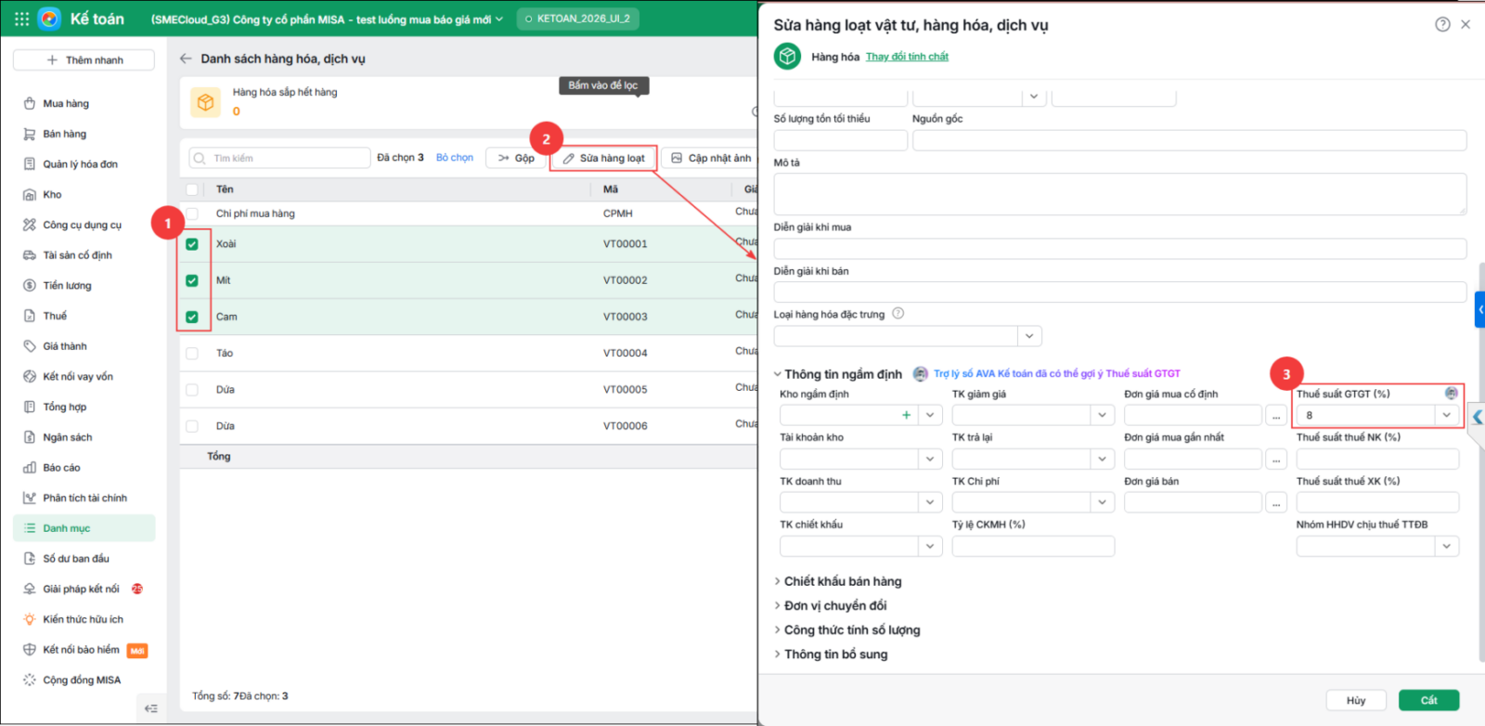Click the Sửa hàng loạt button
1485x726 pixels.
point(603,158)
